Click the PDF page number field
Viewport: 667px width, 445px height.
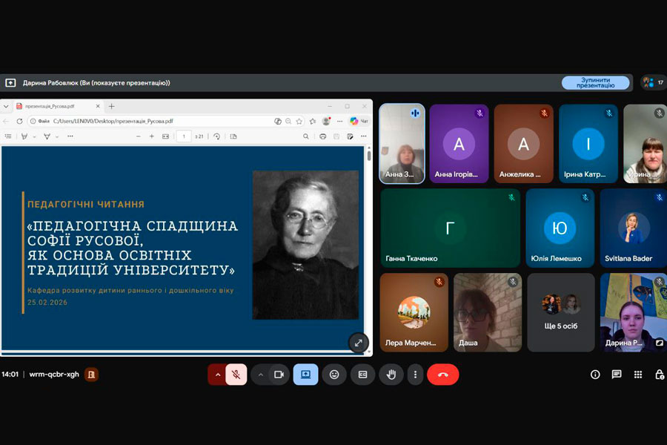point(184,136)
